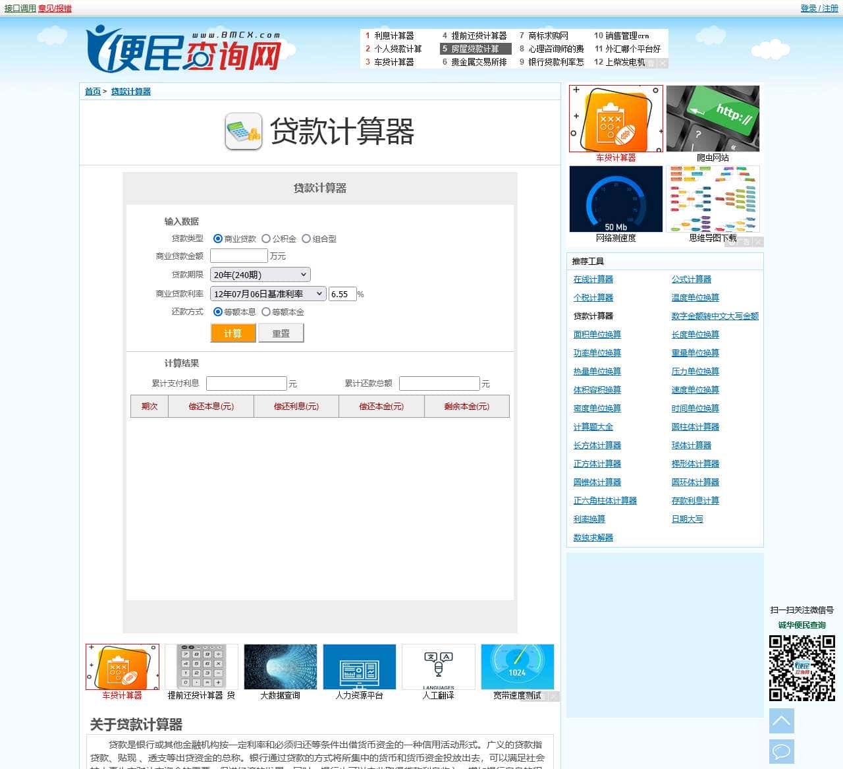Select the 组合型 loan type
Image resolution: width=843 pixels, height=769 pixels.
(x=306, y=239)
